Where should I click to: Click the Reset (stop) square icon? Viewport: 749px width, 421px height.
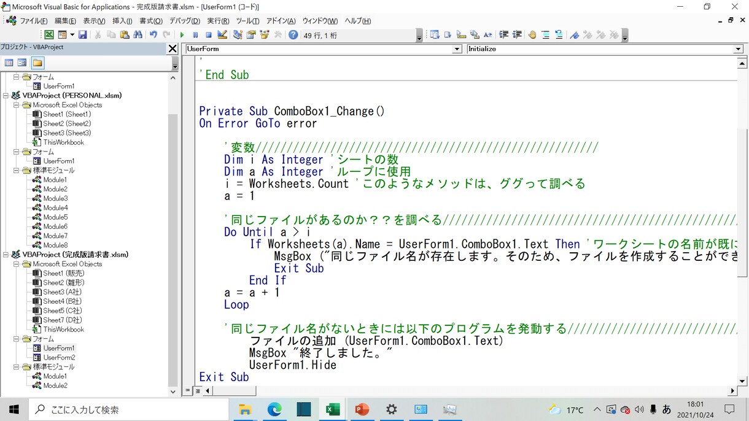[208, 35]
